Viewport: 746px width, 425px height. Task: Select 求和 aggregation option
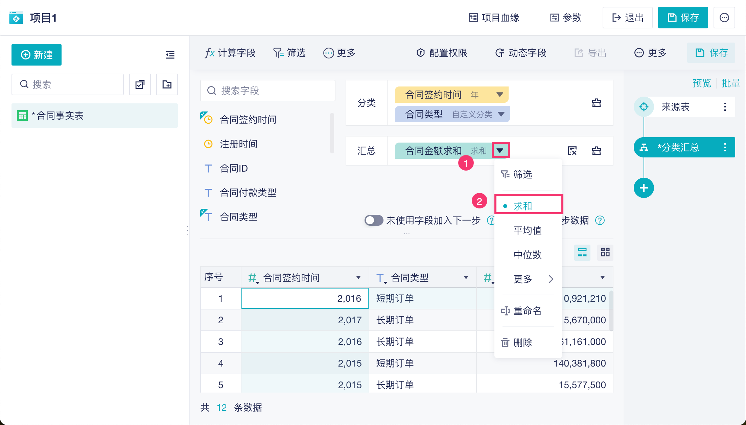(x=523, y=206)
